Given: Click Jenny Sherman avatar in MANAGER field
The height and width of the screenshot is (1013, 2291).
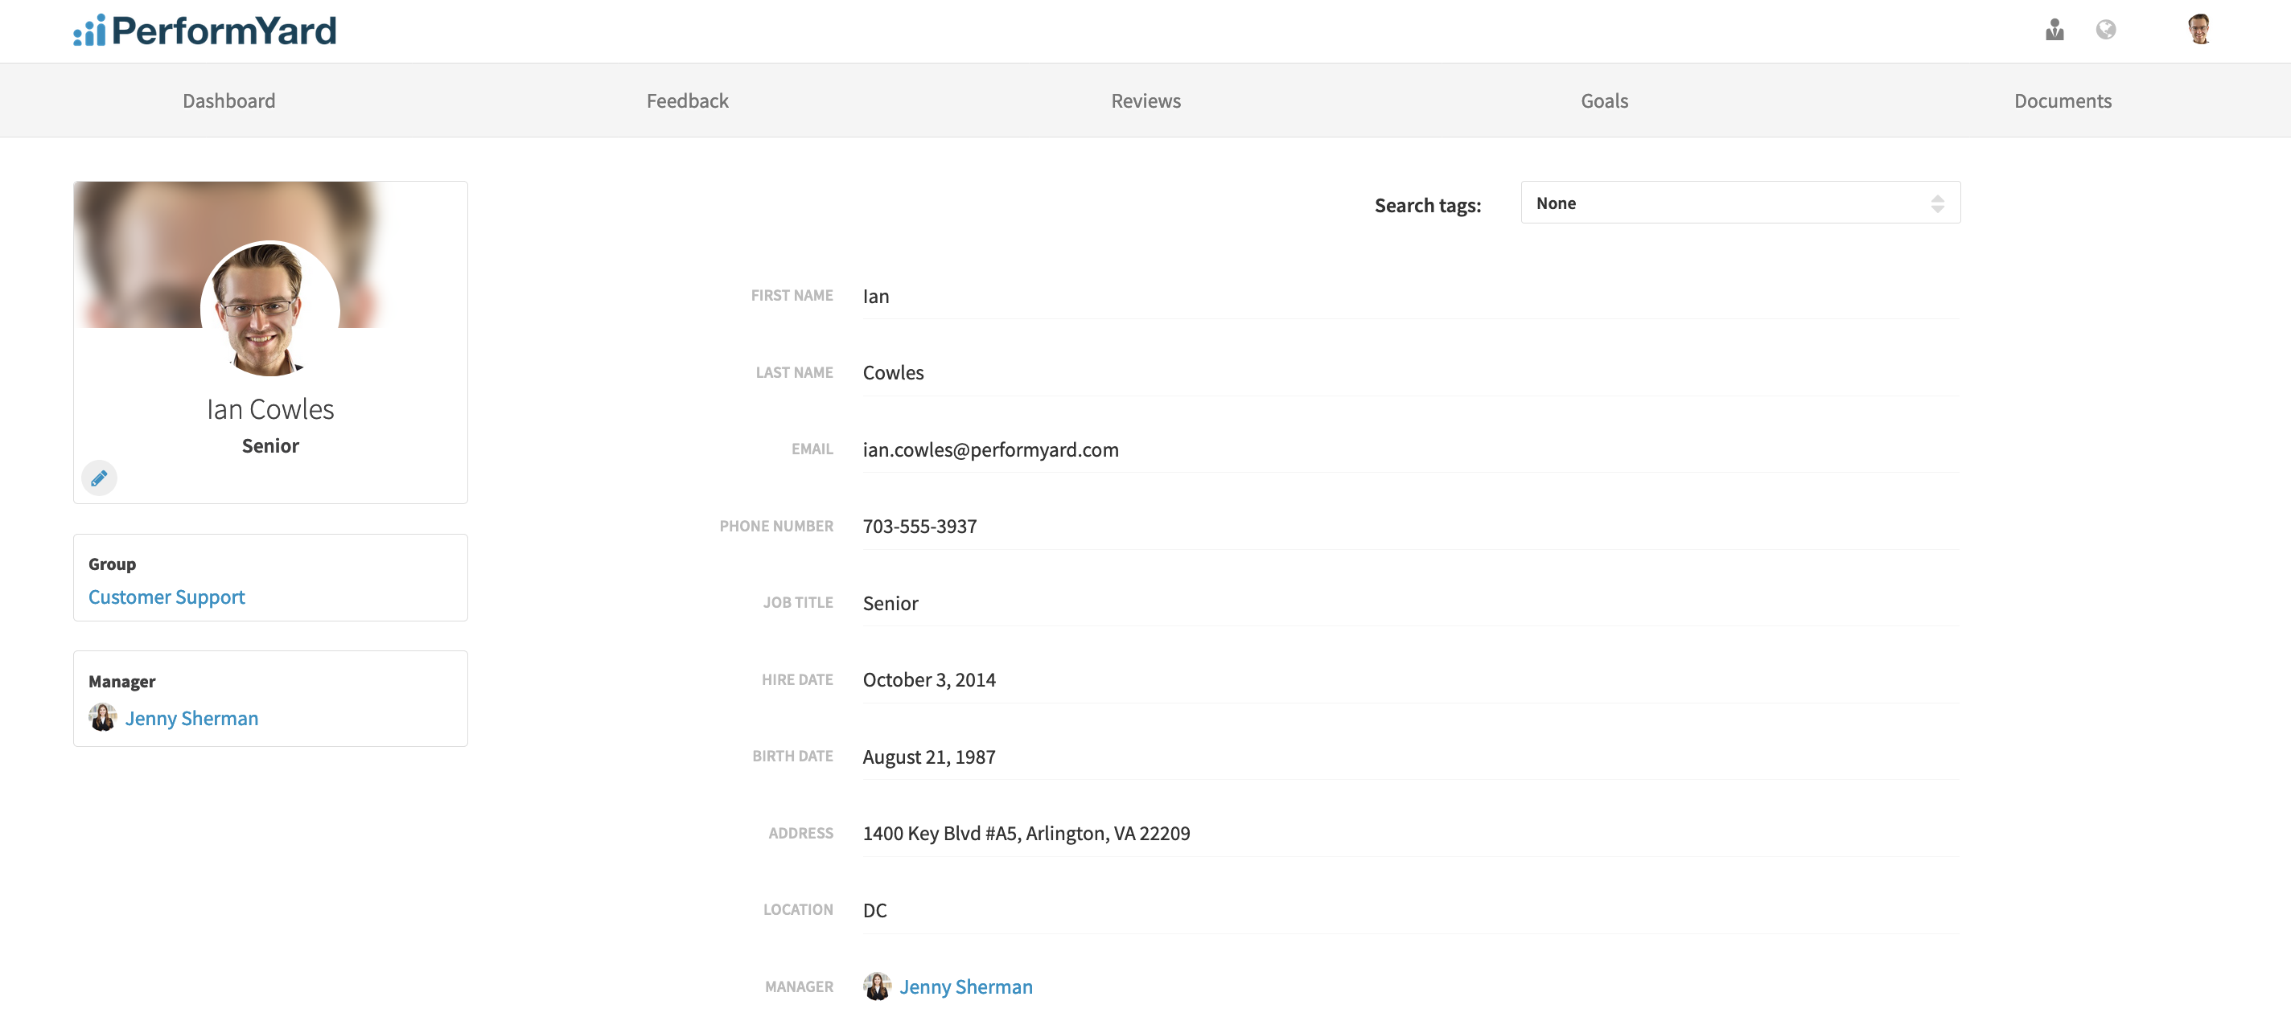Looking at the screenshot, I should pos(877,986).
